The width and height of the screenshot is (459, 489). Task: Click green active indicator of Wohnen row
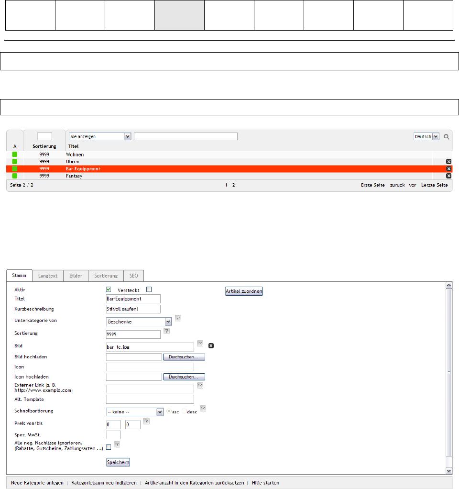coord(15,155)
